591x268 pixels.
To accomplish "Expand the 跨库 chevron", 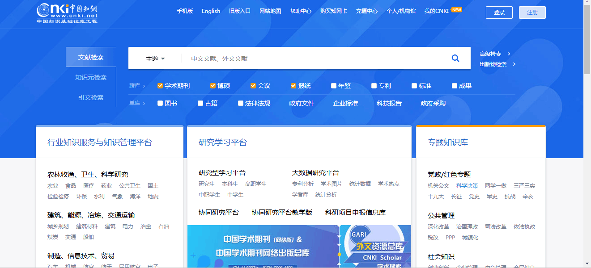I will tap(144, 86).
